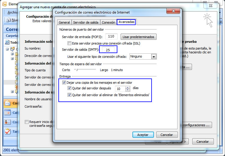Click the magnifier icon beside Todos
The width and height of the screenshot is (225, 156).
(7, 42)
